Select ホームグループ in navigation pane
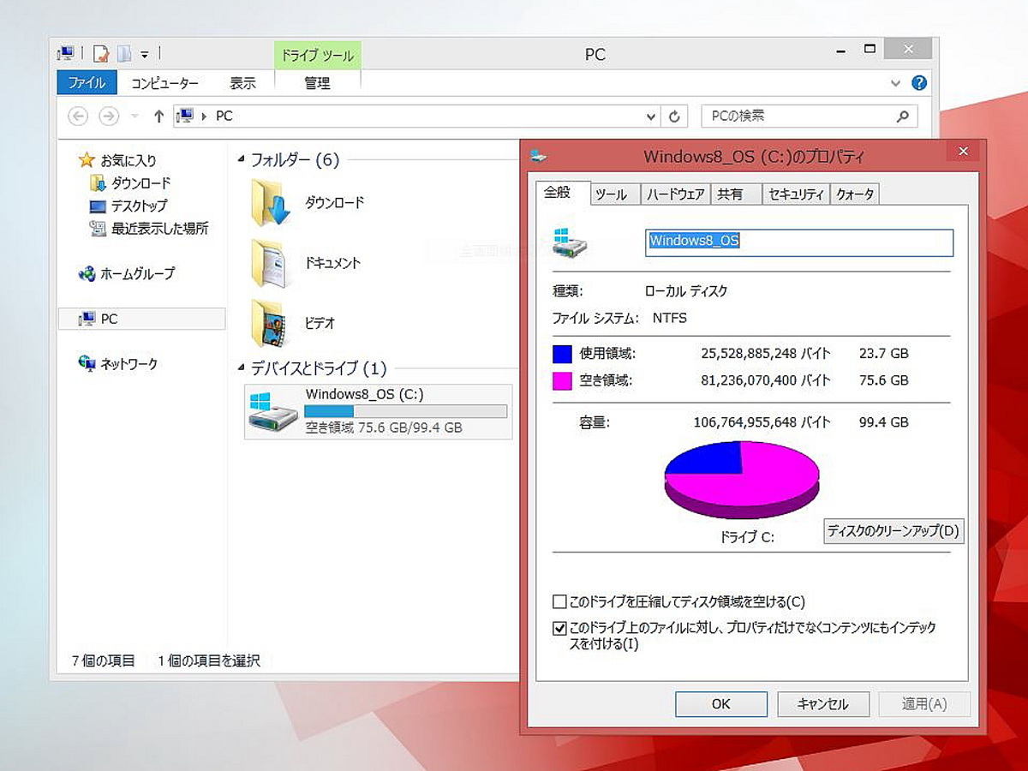 pos(126,273)
